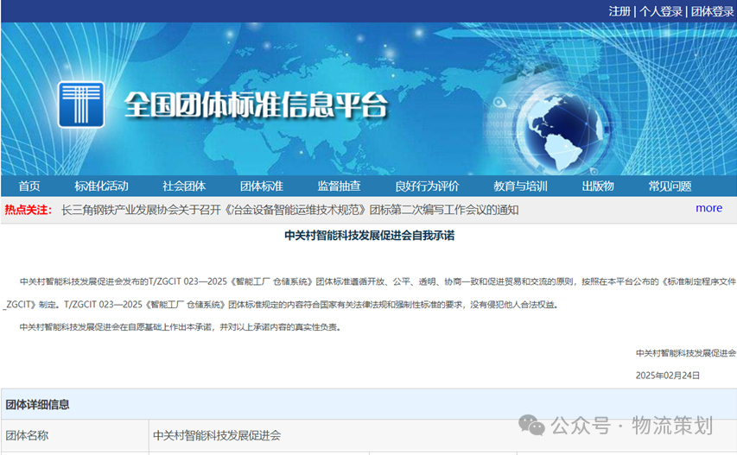Open the 长三角钢铁产业发展协会 news headline
This screenshot has width=737, height=455.
click(290, 210)
